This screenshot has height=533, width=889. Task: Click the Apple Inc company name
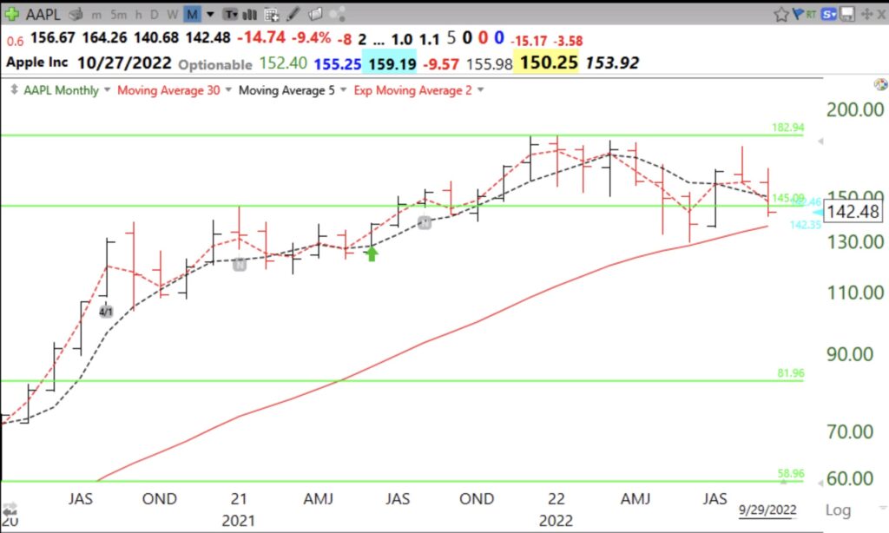point(36,63)
